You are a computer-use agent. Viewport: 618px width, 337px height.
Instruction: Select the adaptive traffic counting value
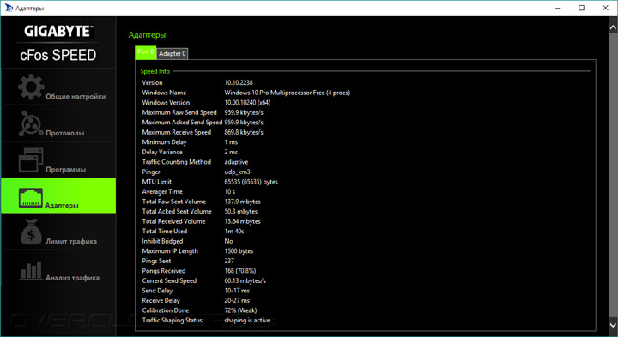[x=237, y=162]
